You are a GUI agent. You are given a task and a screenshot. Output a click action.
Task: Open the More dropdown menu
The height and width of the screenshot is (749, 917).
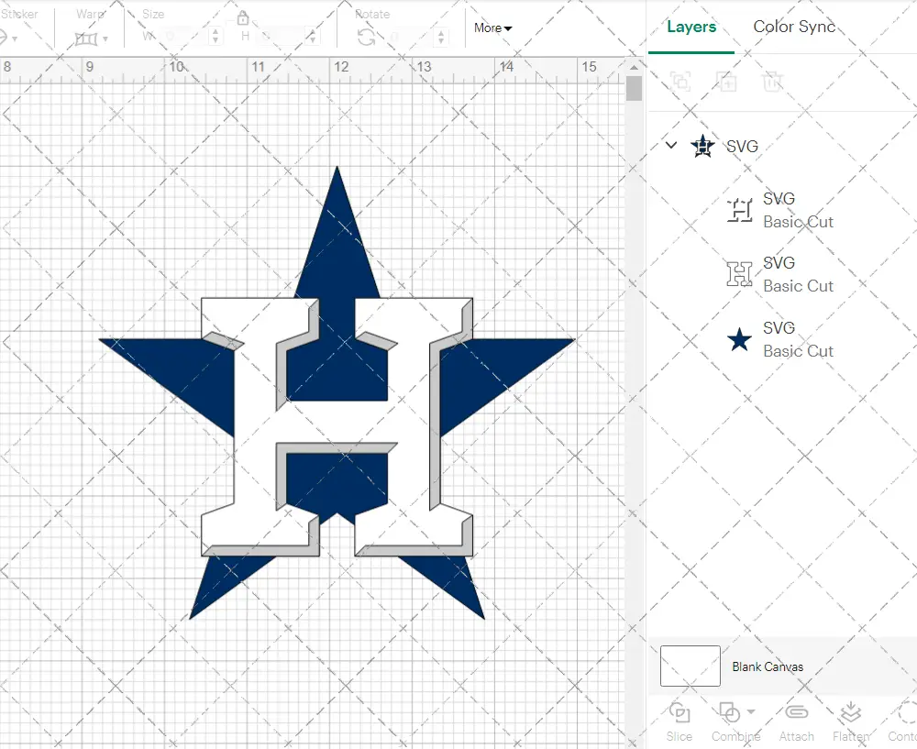[492, 28]
